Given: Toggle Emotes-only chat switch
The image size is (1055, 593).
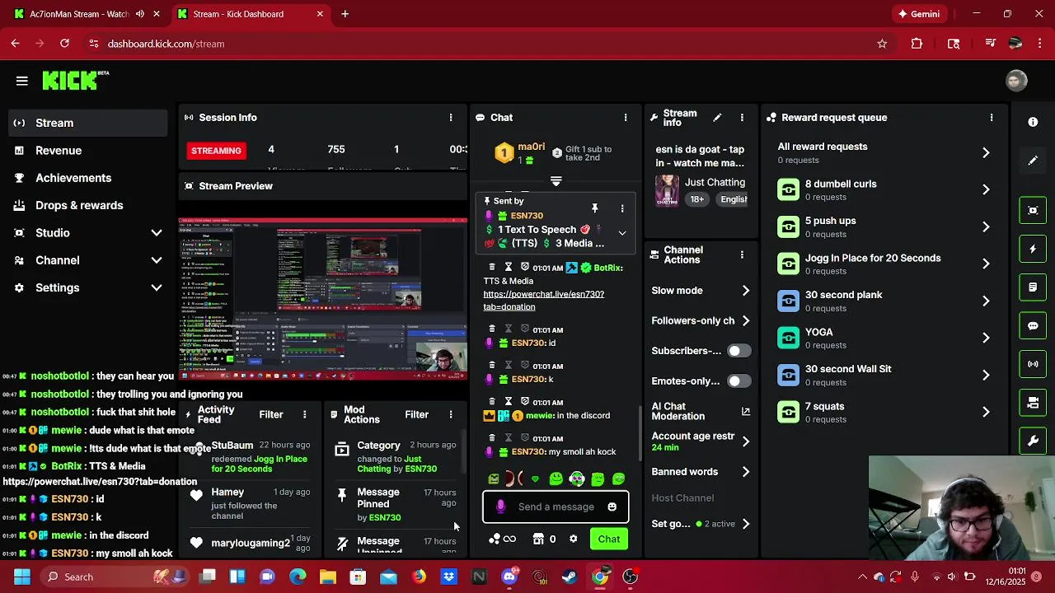Looking at the screenshot, I should pos(738,381).
